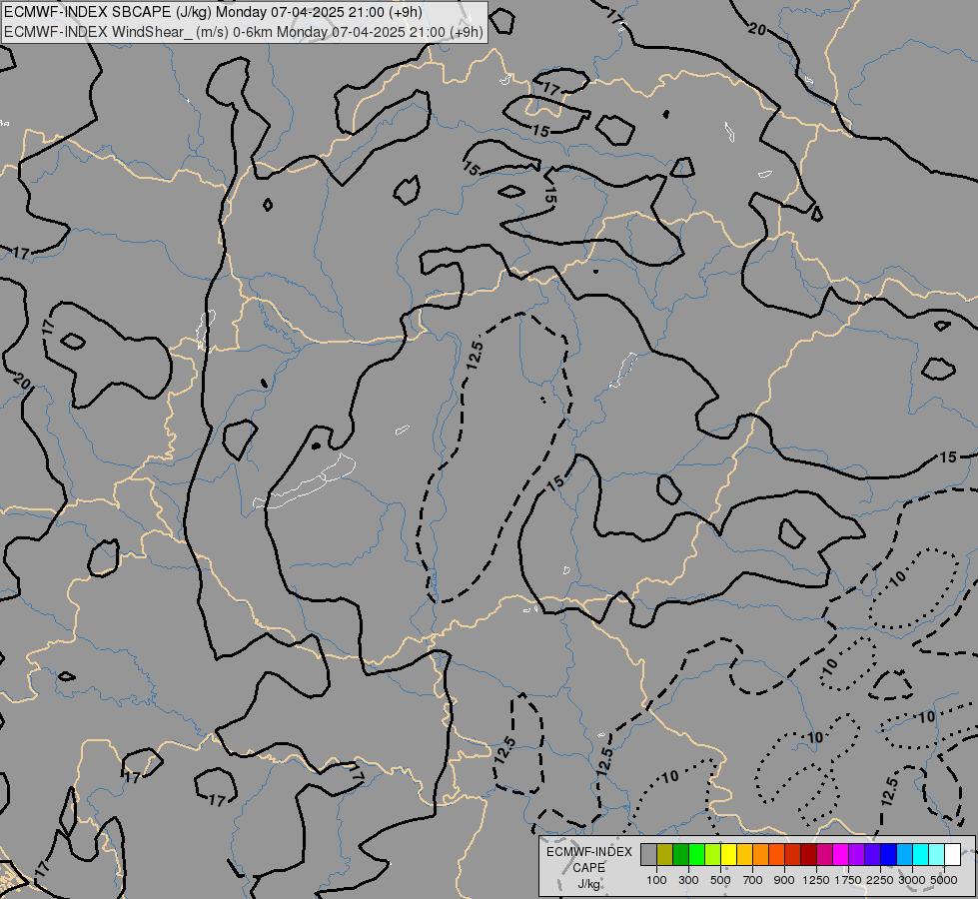
Task: Click the white swatch at legend end
Action: pyautogui.click(x=952, y=854)
